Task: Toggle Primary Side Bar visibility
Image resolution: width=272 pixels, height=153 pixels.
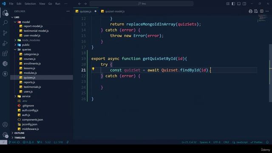Action: (233, 4)
